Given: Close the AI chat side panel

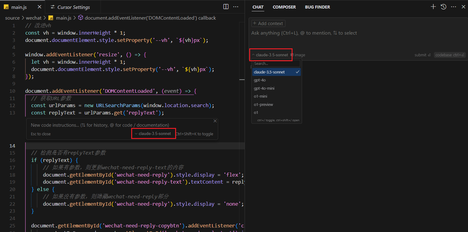Looking at the screenshot, I should [463, 7].
